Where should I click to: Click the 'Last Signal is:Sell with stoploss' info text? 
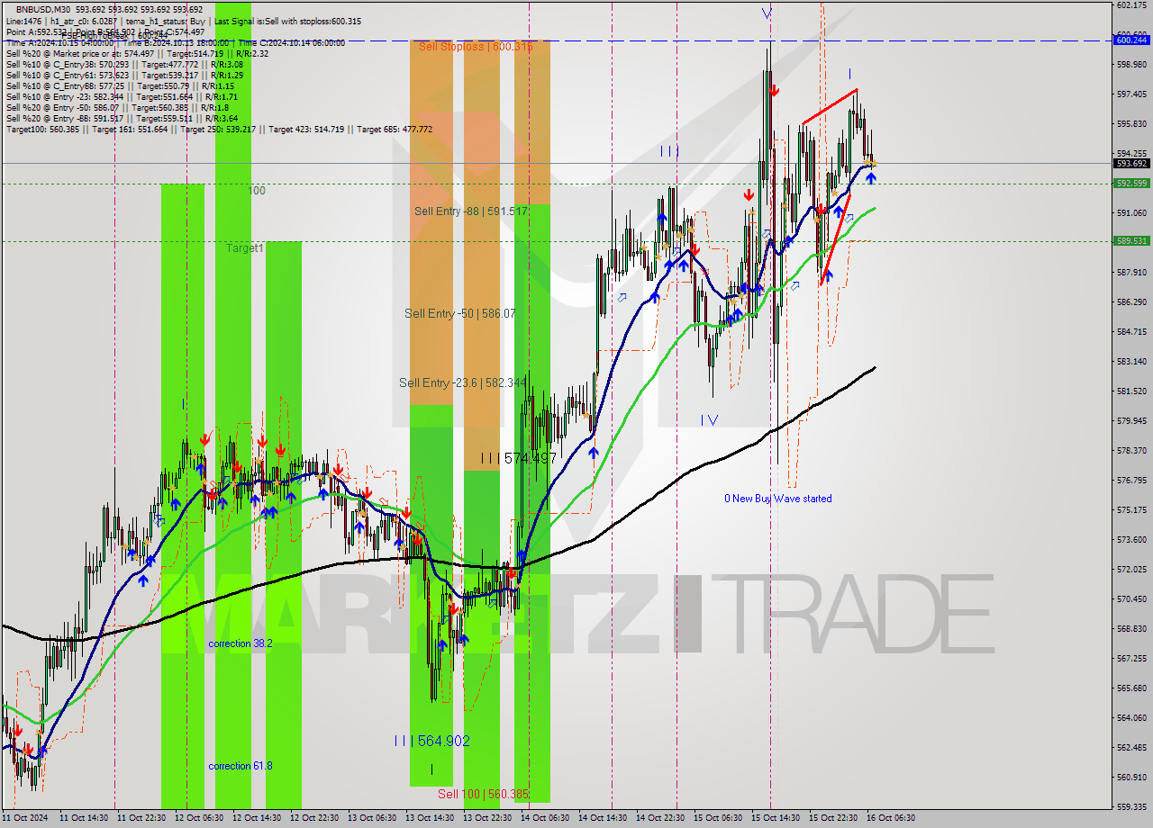click(286, 21)
